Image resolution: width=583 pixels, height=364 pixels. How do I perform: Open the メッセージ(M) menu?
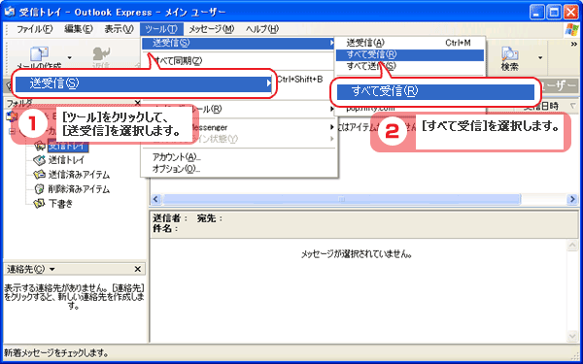tap(212, 29)
